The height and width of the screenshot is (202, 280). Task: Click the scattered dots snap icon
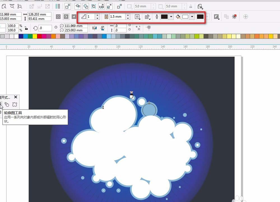click(138, 28)
